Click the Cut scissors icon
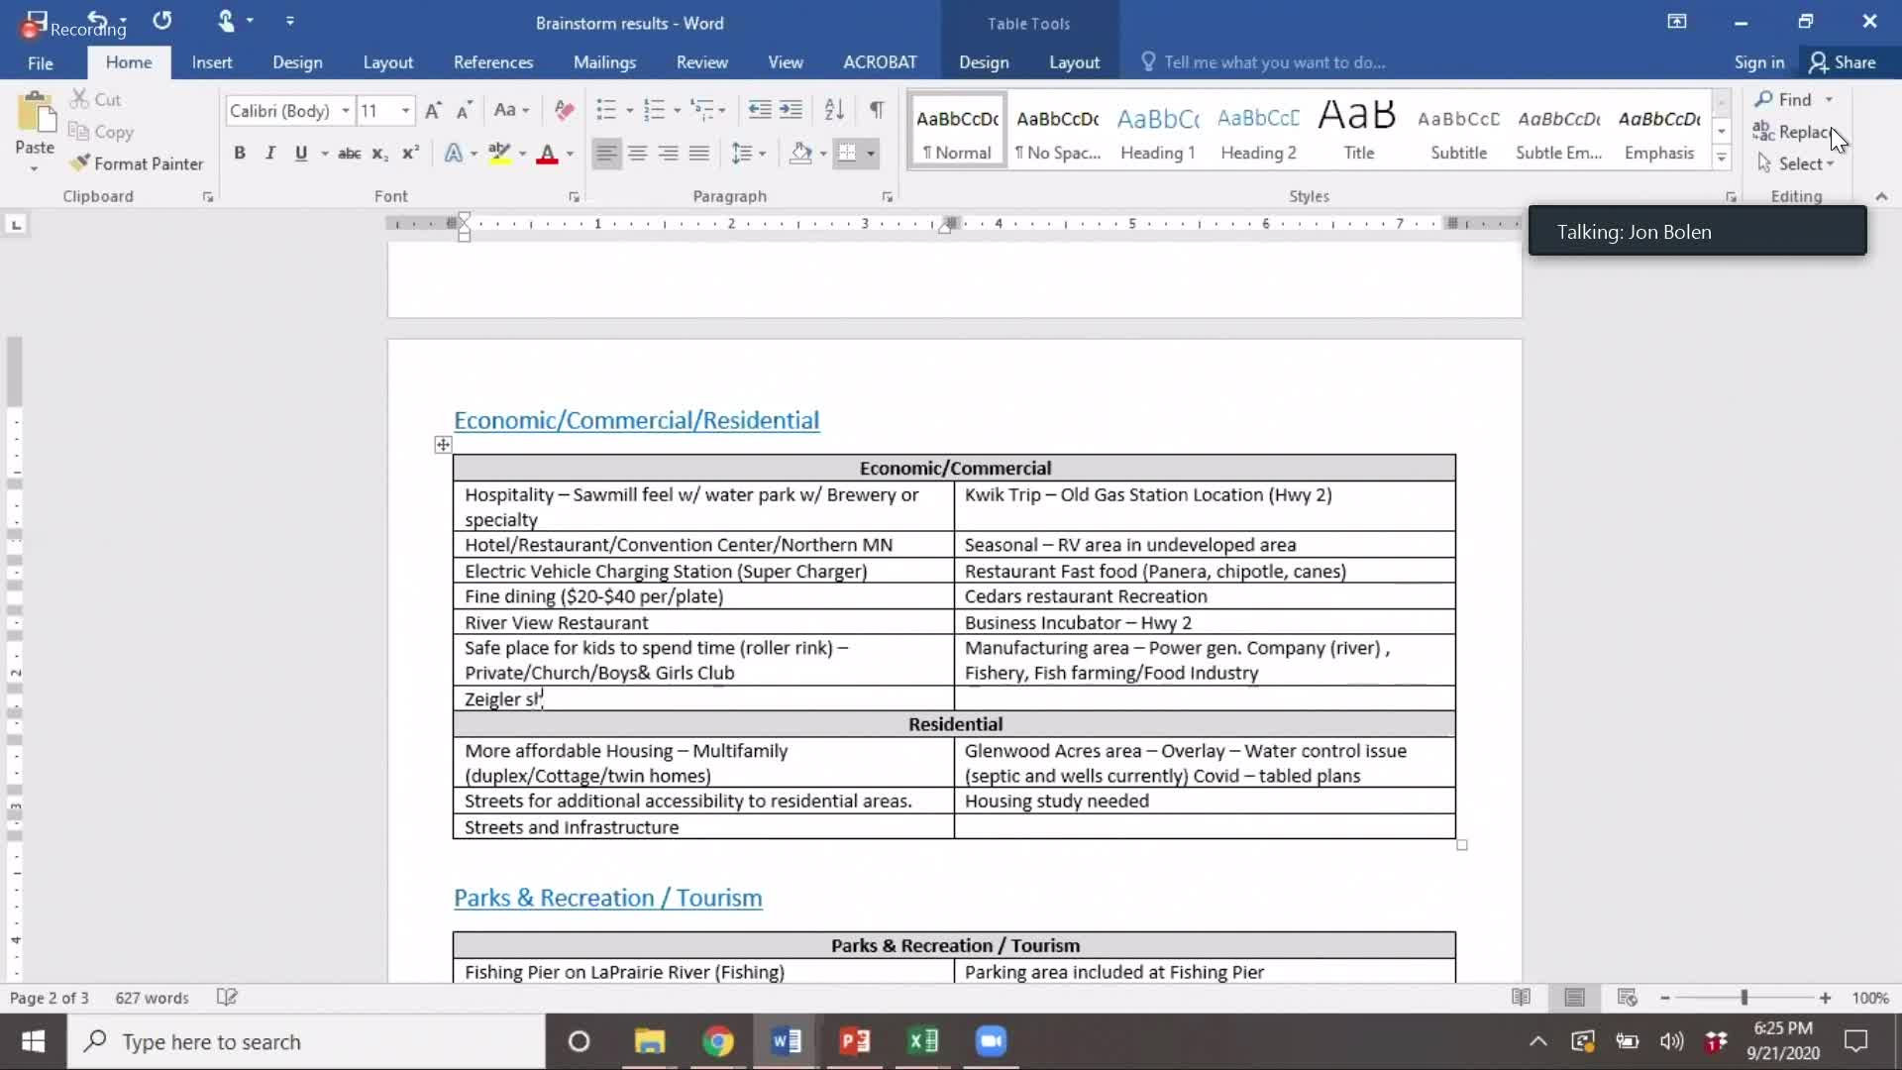This screenshot has height=1070, width=1902. pos(79,99)
